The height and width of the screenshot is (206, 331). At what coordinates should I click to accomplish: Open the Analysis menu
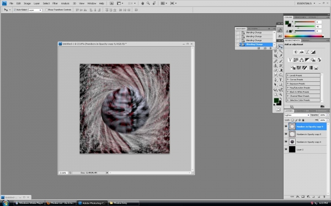[x=65, y=3]
